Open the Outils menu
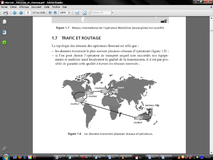 tap(47, 7)
